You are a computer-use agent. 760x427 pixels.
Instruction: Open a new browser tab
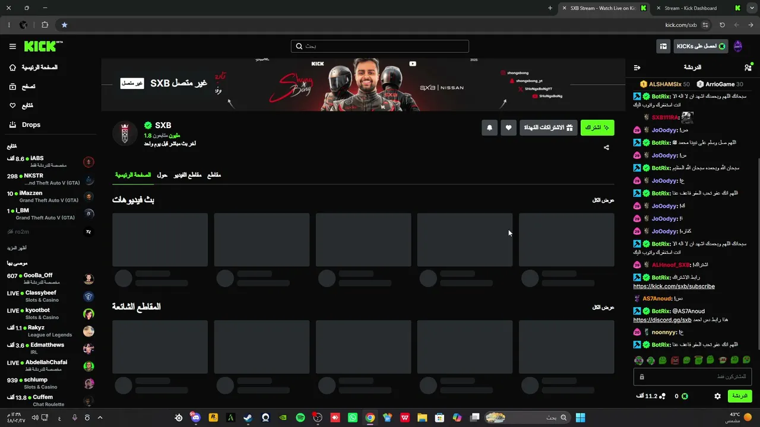[x=550, y=8]
